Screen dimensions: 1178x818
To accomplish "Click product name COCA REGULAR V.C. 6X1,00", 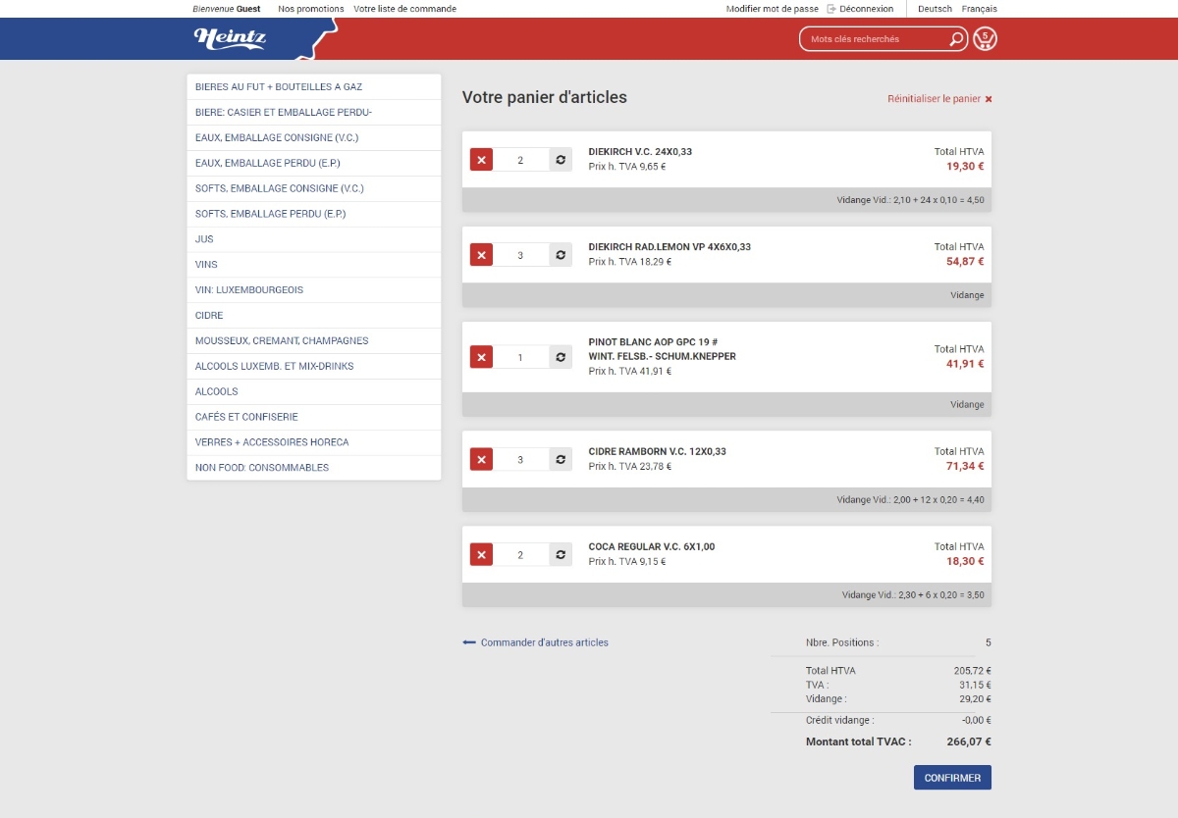I will pos(652,547).
